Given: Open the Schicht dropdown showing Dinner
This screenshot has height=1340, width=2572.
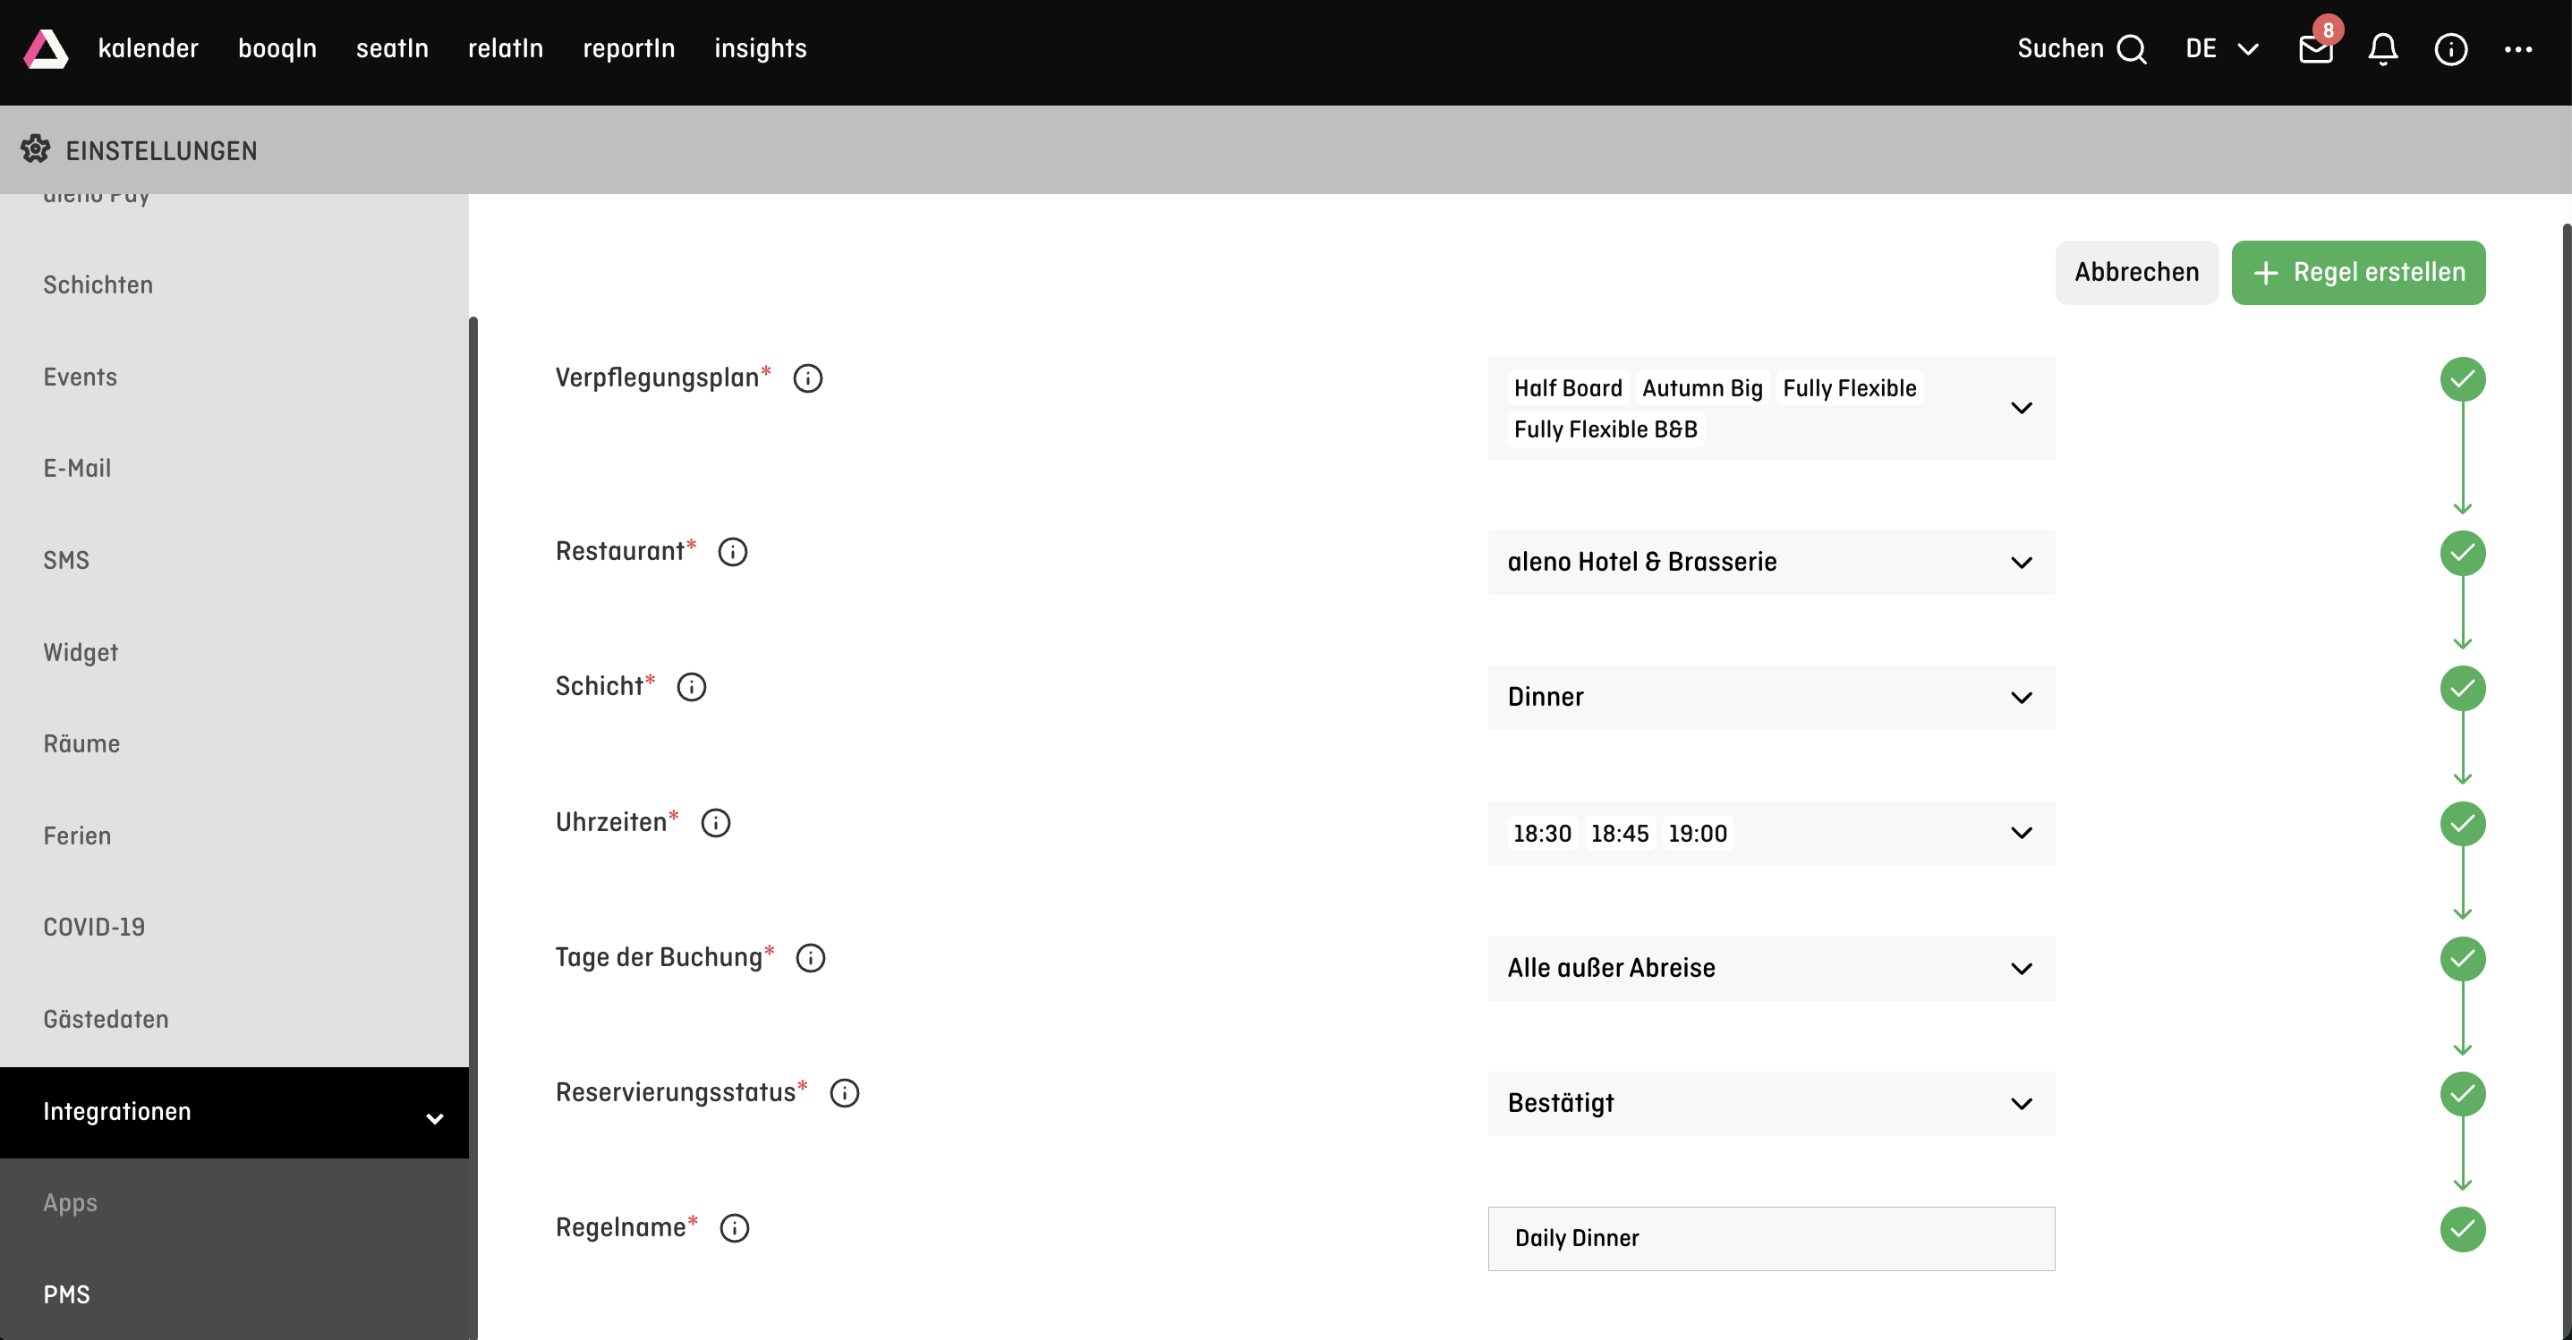Looking at the screenshot, I should click(x=1771, y=698).
